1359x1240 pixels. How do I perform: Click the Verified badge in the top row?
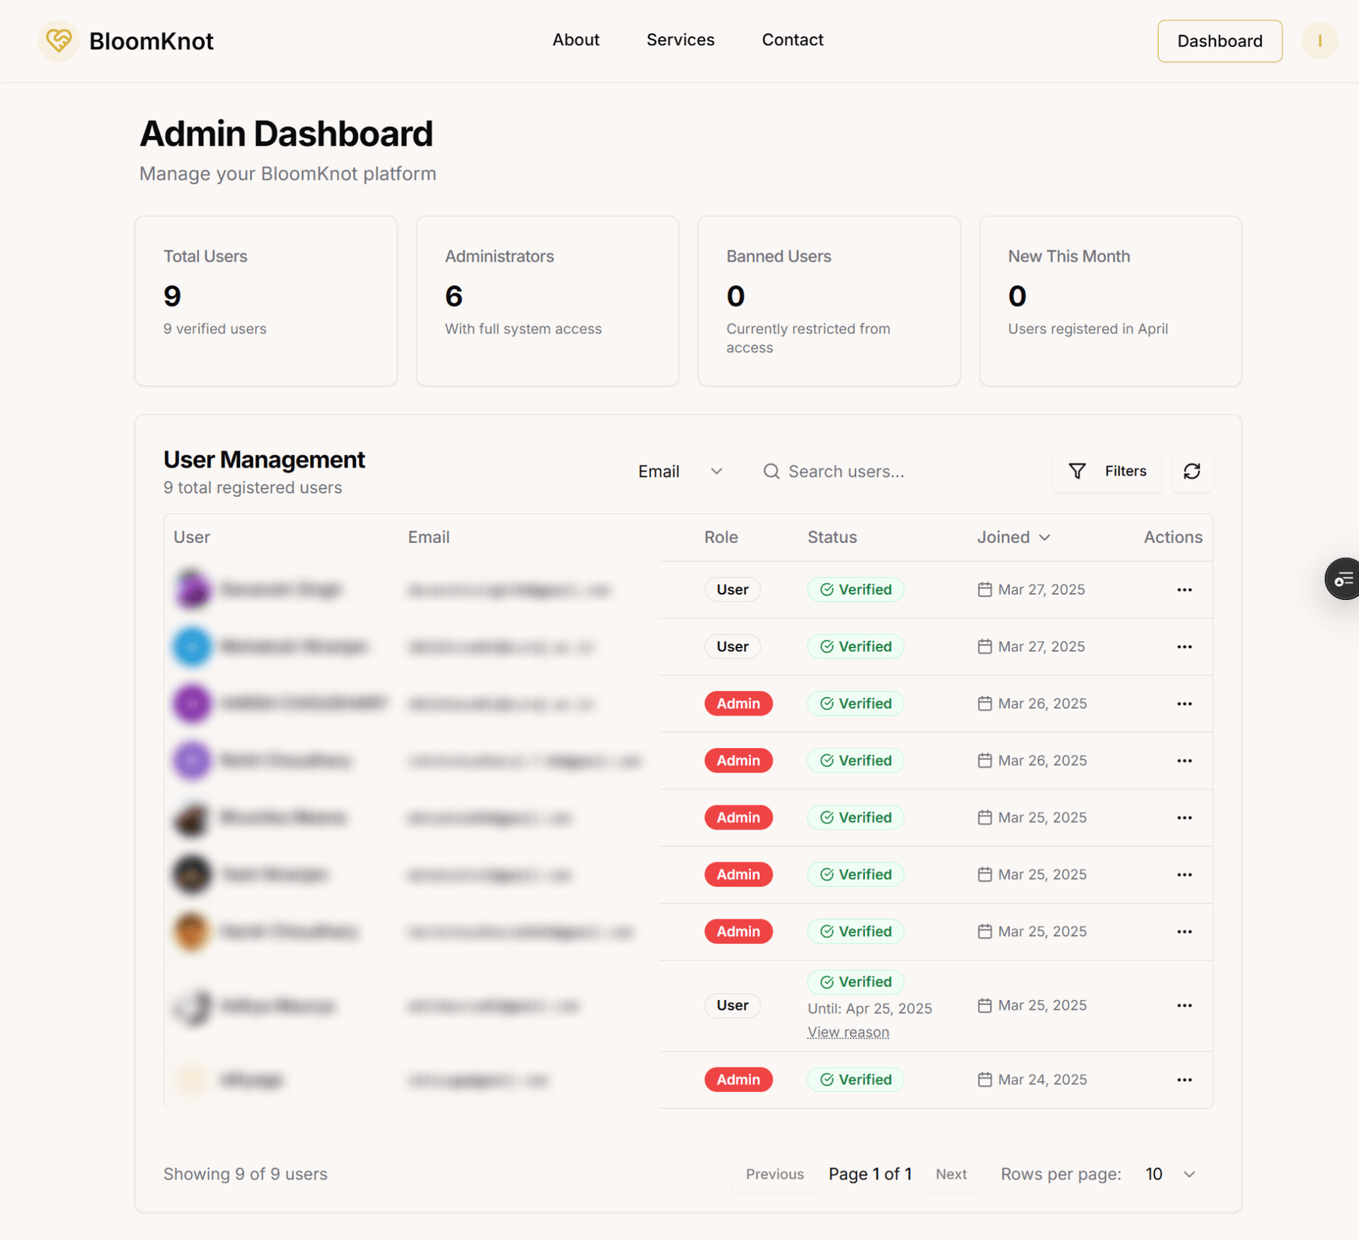click(x=855, y=589)
